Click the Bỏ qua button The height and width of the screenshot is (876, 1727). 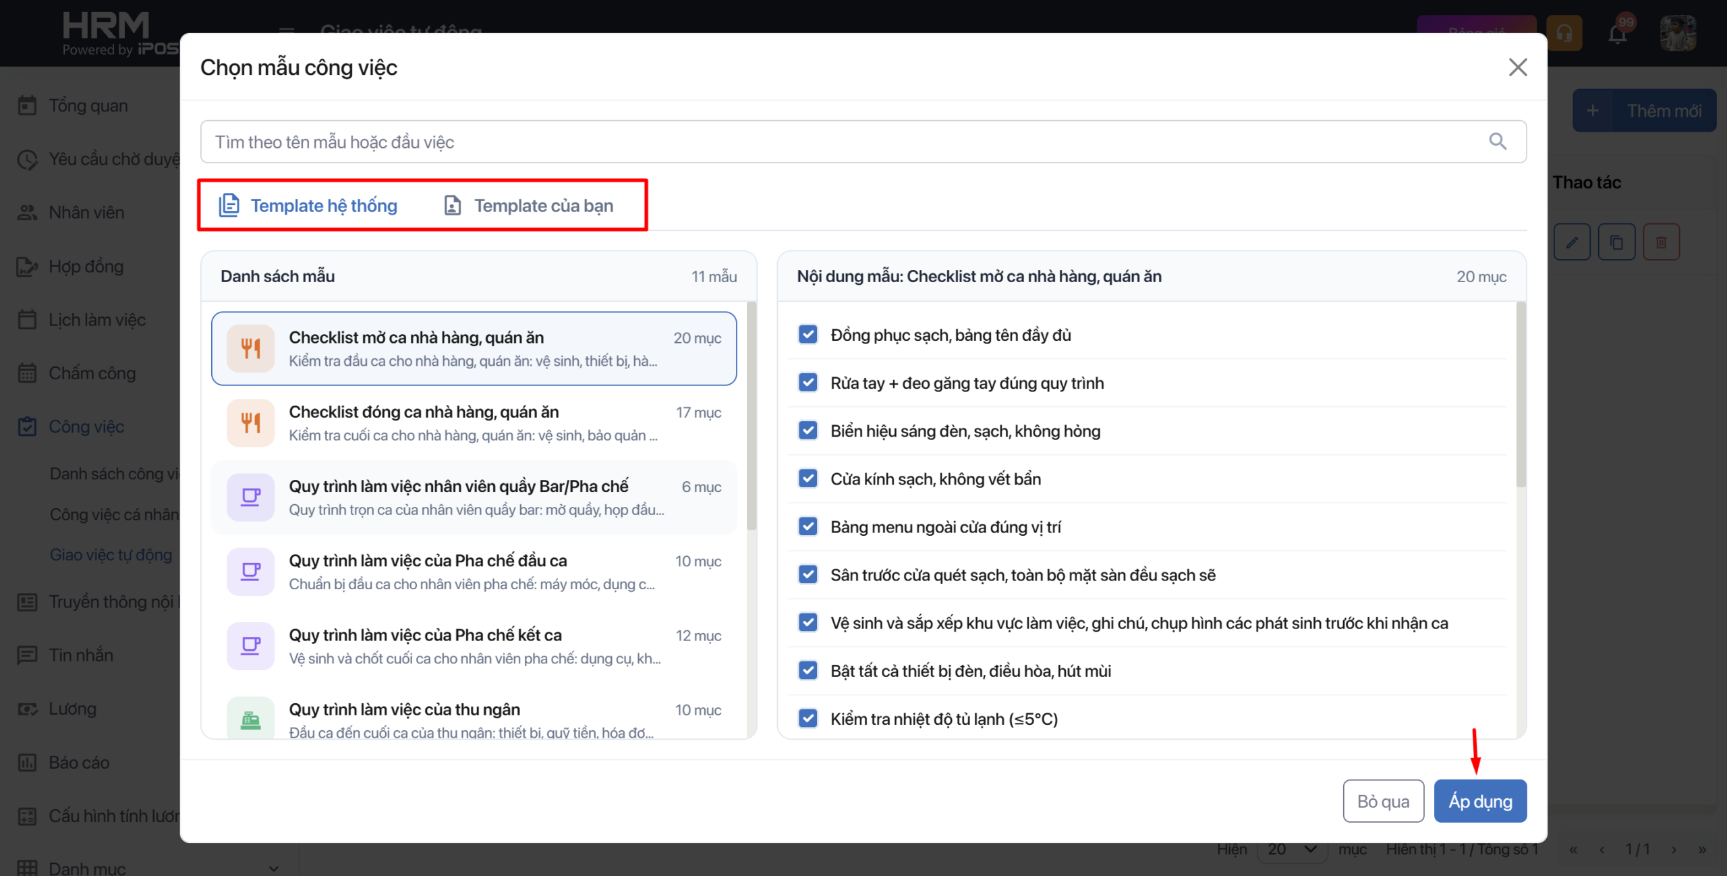click(x=1383, y=801)
